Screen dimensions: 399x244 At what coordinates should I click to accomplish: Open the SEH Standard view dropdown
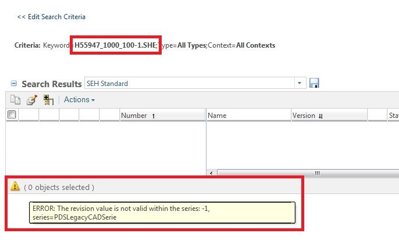pos(300,83)
